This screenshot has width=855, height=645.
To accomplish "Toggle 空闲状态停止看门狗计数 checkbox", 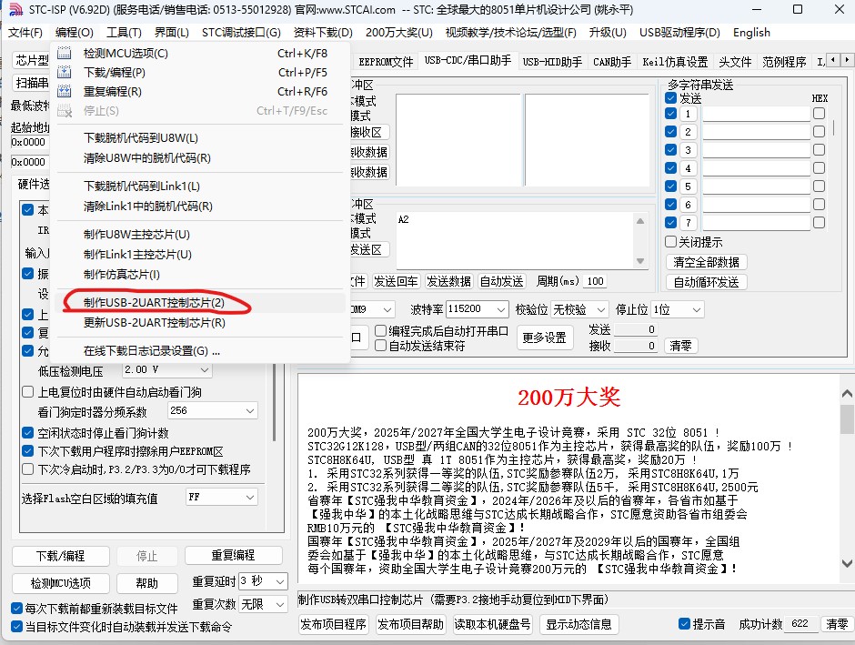I will pyautogui.click(x=28, y=433).
